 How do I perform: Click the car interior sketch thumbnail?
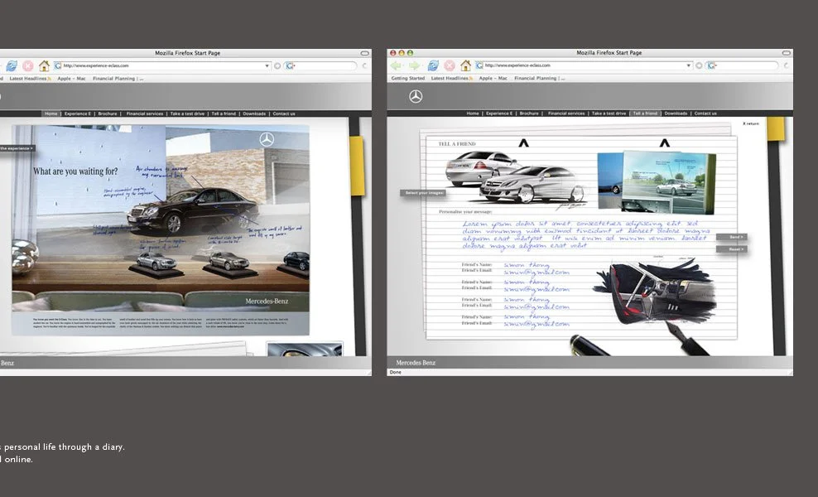(x=655, y=292)
